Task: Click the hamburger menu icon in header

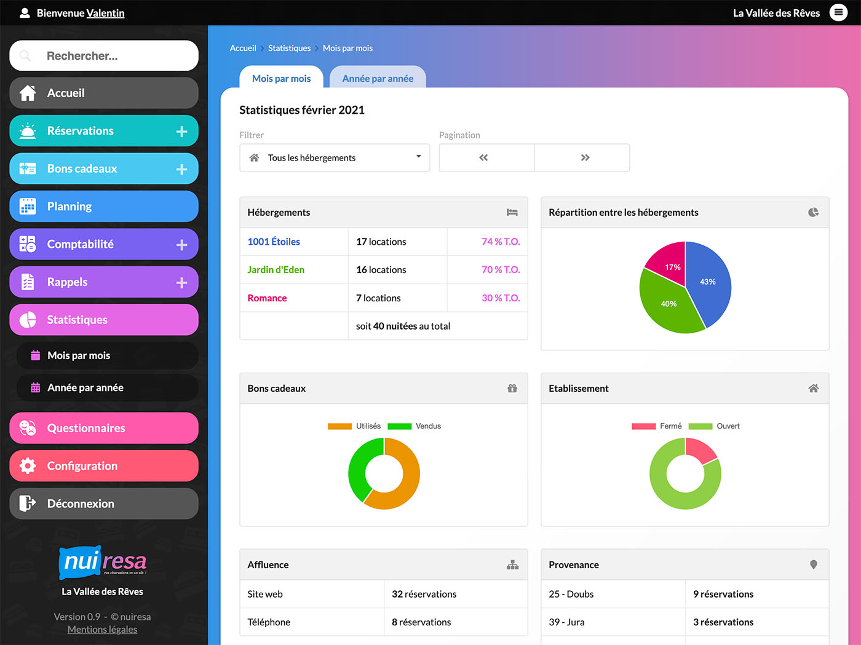Action: (x=838, y=12)
